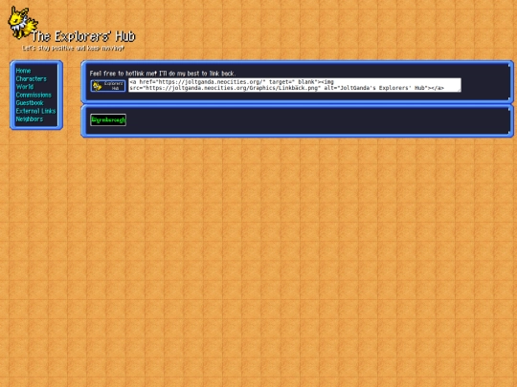Navigate to External Links

point(35,111)
